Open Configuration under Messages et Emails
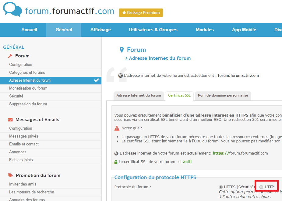 tap(51, 128)
